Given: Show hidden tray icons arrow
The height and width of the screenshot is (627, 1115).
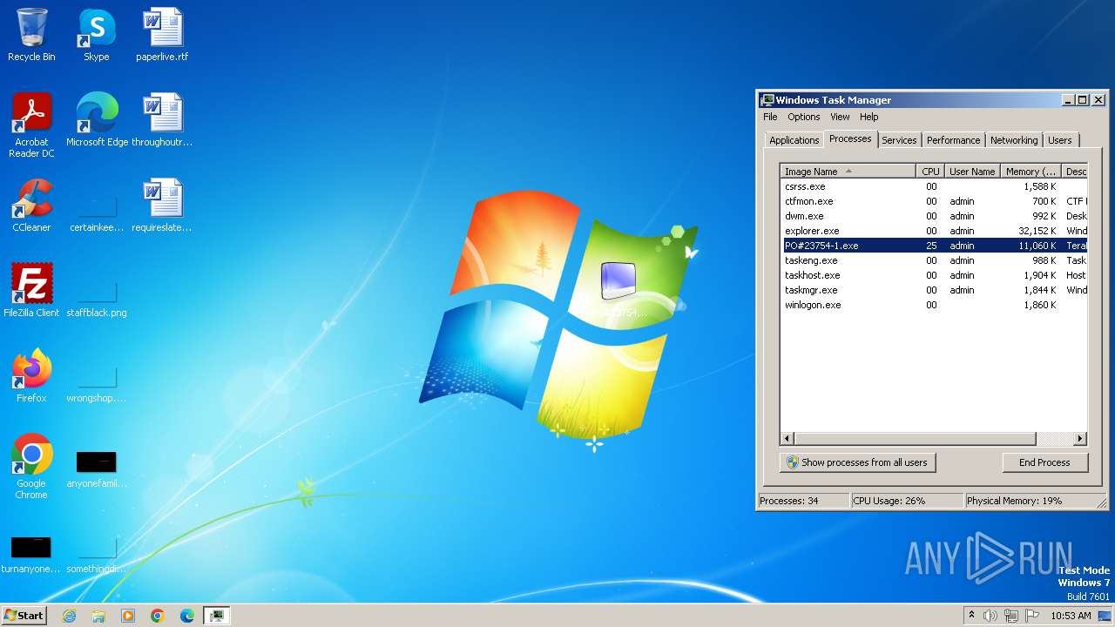Looking at the screenshot, I should point(972,616).
